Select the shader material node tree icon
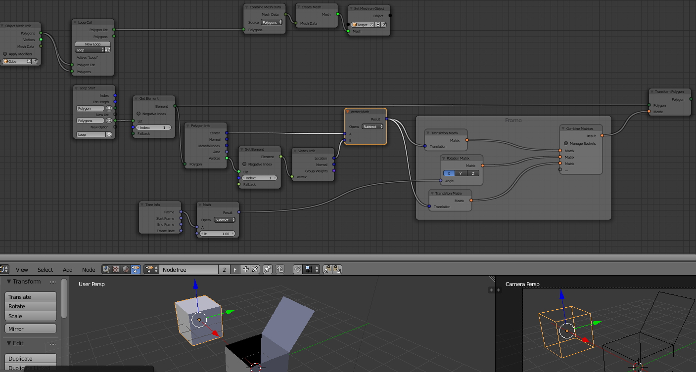The width and height of the screenshot is (696, 372). (x=126, y=269)
